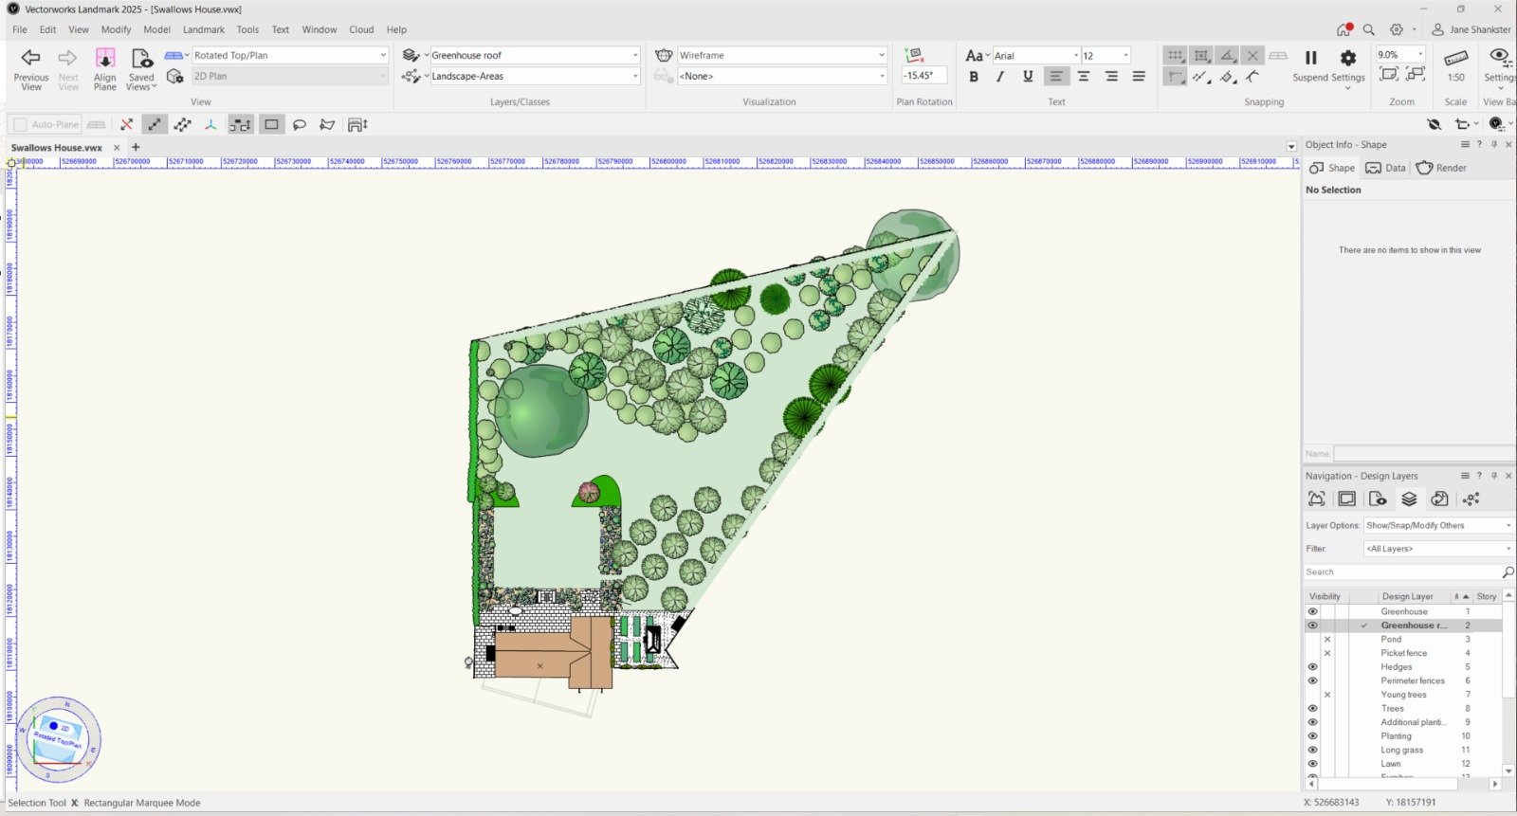Expand the Wireframe render mode dropdown

point(781,55)
